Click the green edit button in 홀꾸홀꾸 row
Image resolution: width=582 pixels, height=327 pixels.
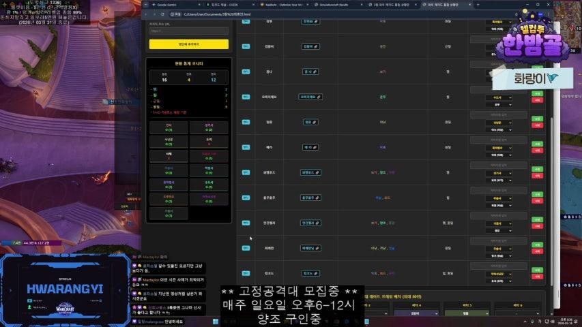click(537, 194)
